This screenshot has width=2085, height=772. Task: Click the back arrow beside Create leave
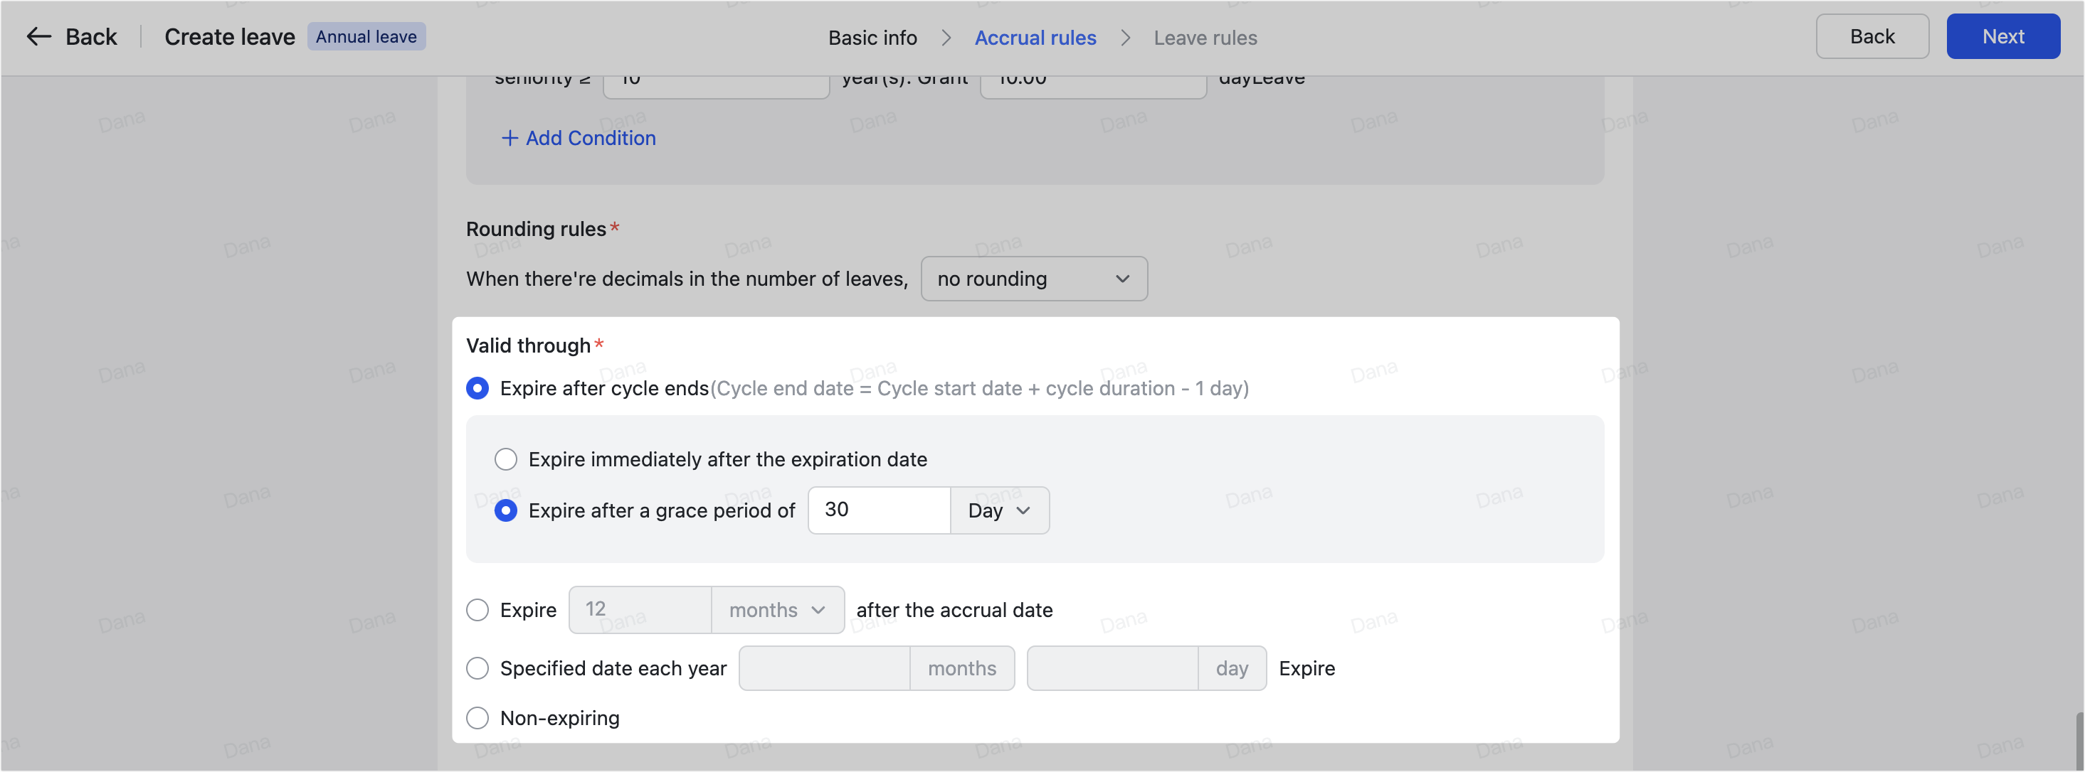[x=38, y=36]
